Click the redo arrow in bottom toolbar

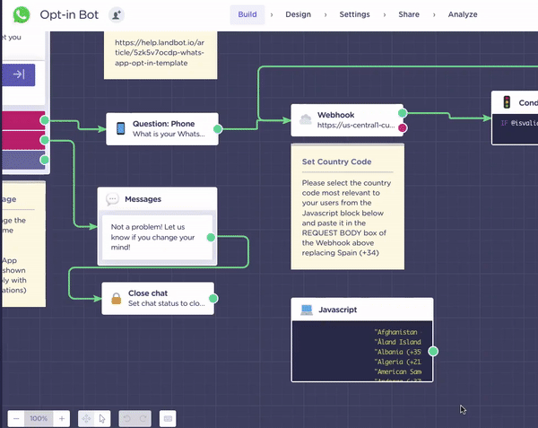point(143,418)
